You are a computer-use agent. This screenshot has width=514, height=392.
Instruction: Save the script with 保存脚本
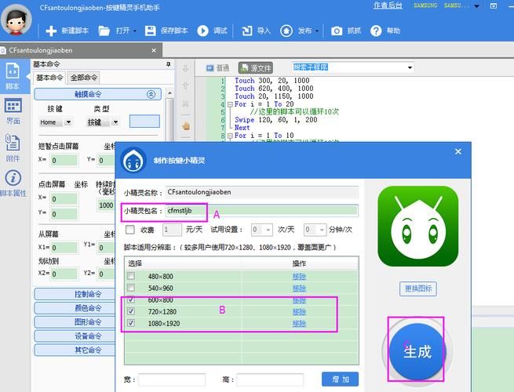166,31
